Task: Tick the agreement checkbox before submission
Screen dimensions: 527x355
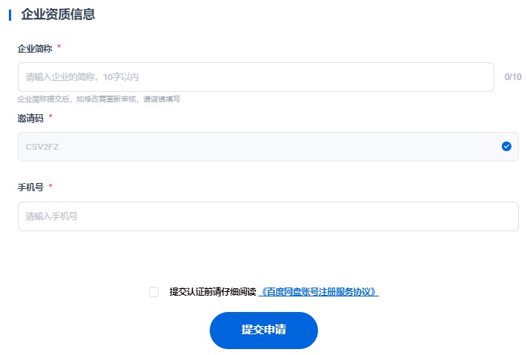Action: (153, 292)
